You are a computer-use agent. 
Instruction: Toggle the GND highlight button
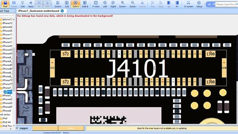coord(47,4)
